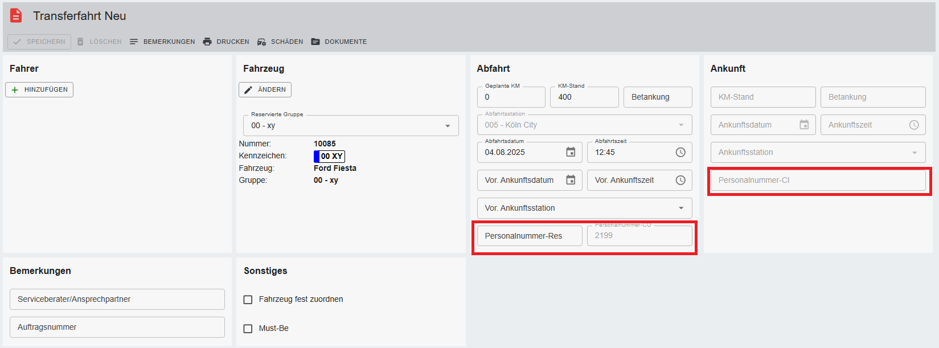
Task: Expand the Reservierte Gruppe dropdown
Action: (x=448, y=126)
